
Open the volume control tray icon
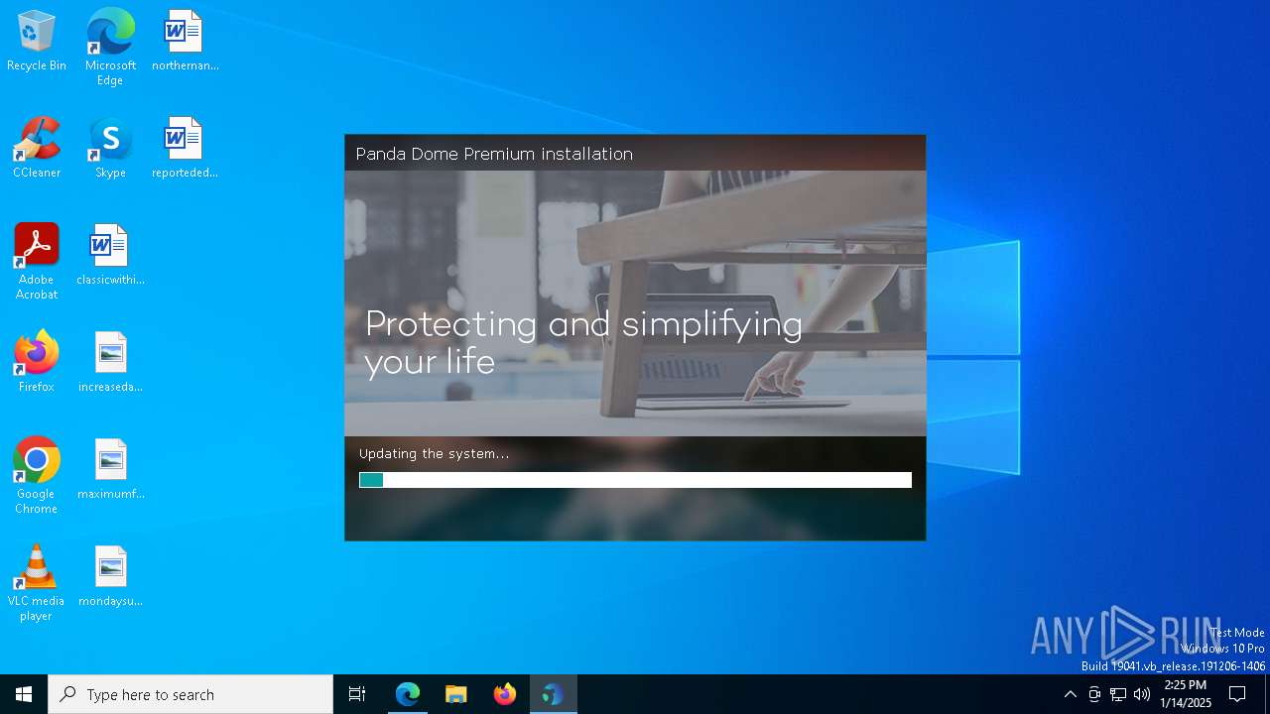(1142, 694)
